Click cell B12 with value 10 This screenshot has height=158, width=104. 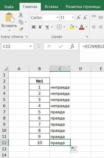pos(40,143)
